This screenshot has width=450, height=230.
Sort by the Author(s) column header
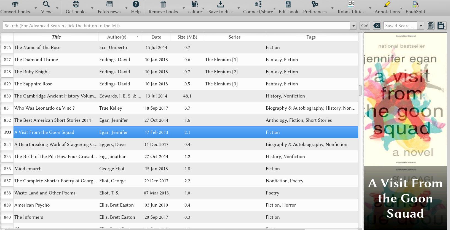[x=120, y=37]
